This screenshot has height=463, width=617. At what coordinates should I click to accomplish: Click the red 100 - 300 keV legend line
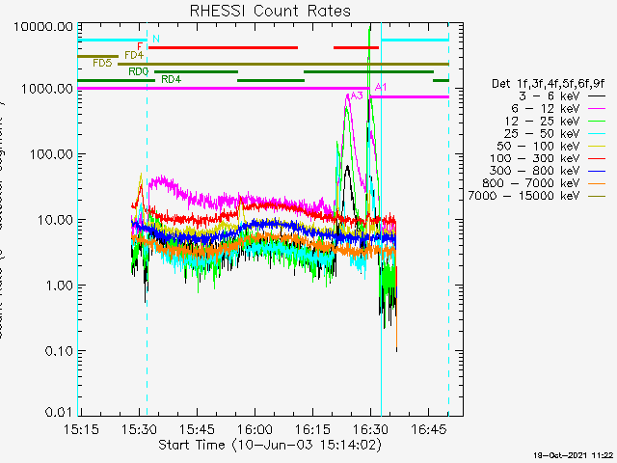[x=597, y=158]
